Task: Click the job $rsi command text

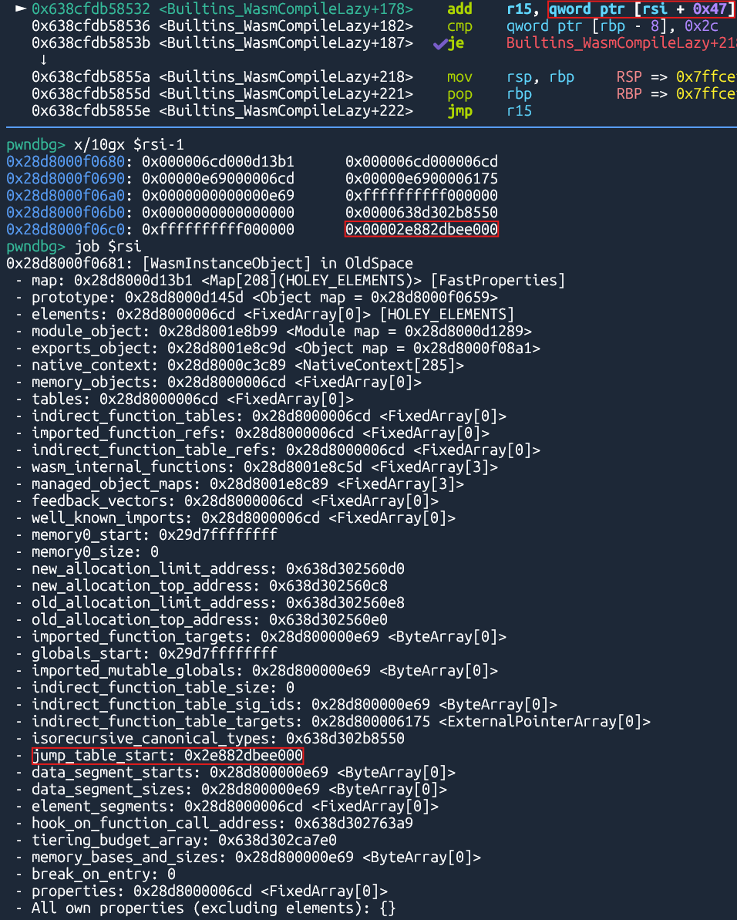Action: (107, 247)
